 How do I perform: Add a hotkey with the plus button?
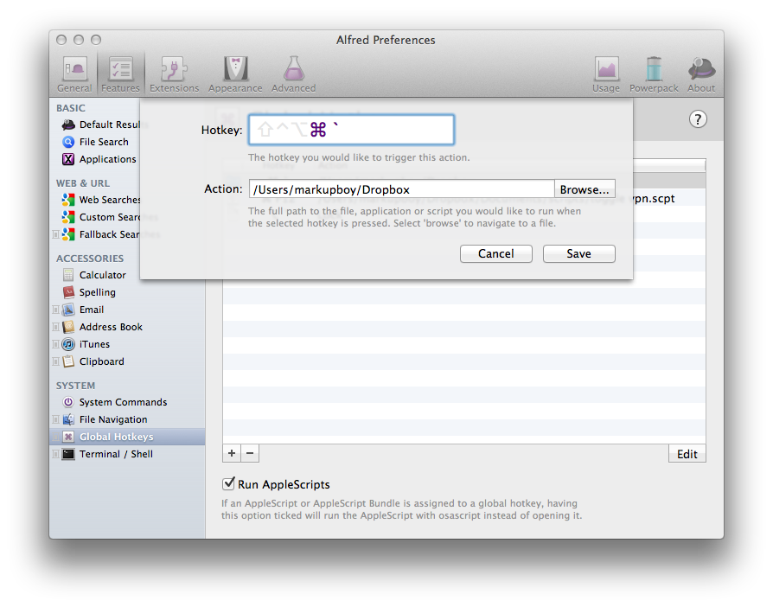click(x=232, y=453)
